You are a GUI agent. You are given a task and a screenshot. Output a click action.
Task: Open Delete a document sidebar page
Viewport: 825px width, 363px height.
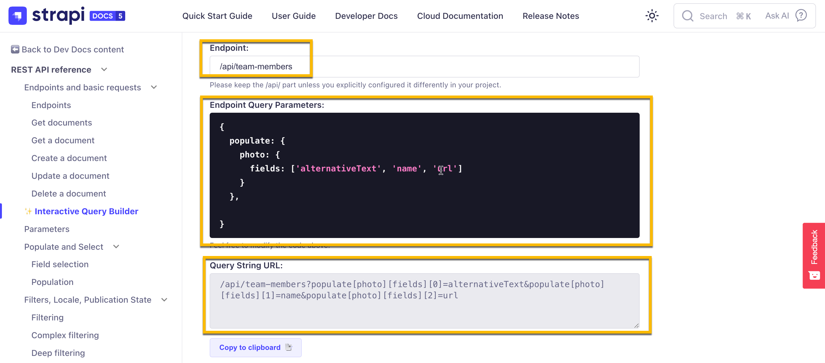coord(69,194)
